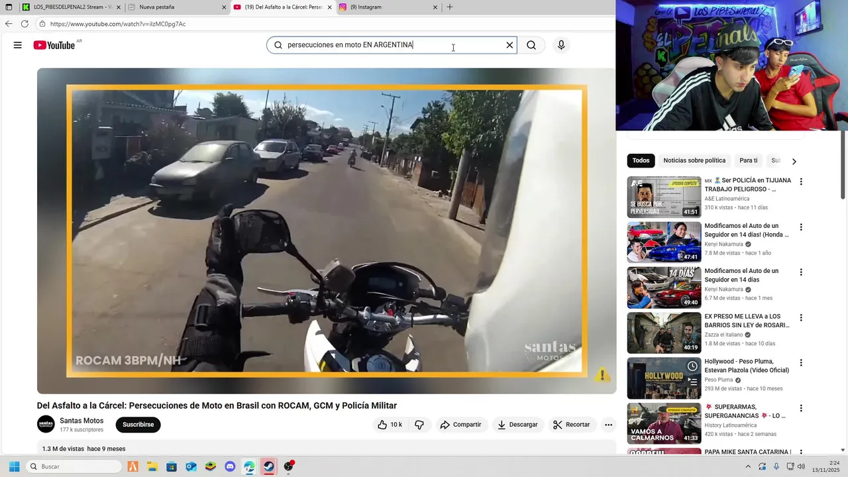Screen dimensions: 848x477
Task: Click the main video player
Action: click(327, 231)
